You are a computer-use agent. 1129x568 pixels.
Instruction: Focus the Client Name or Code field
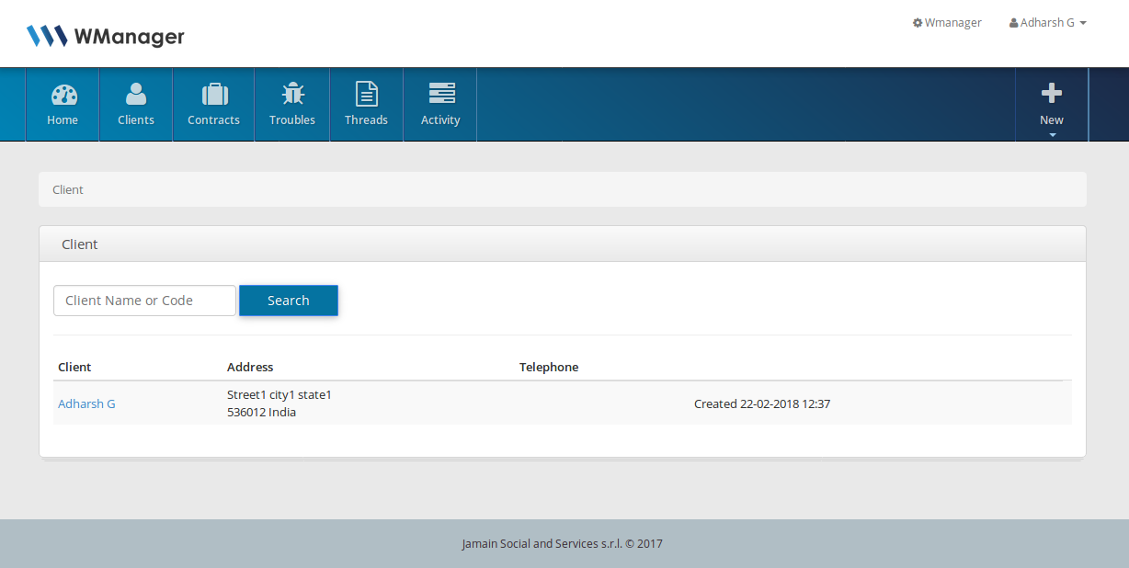144,301
